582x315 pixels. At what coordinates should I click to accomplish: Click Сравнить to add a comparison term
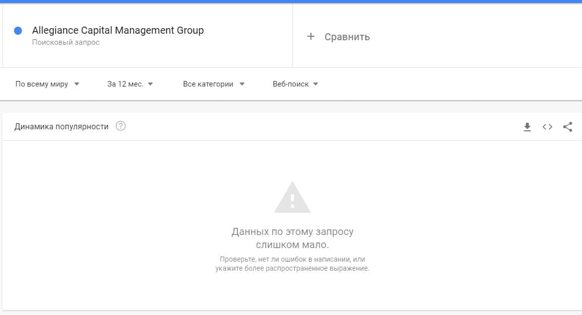tap(347, 37)
